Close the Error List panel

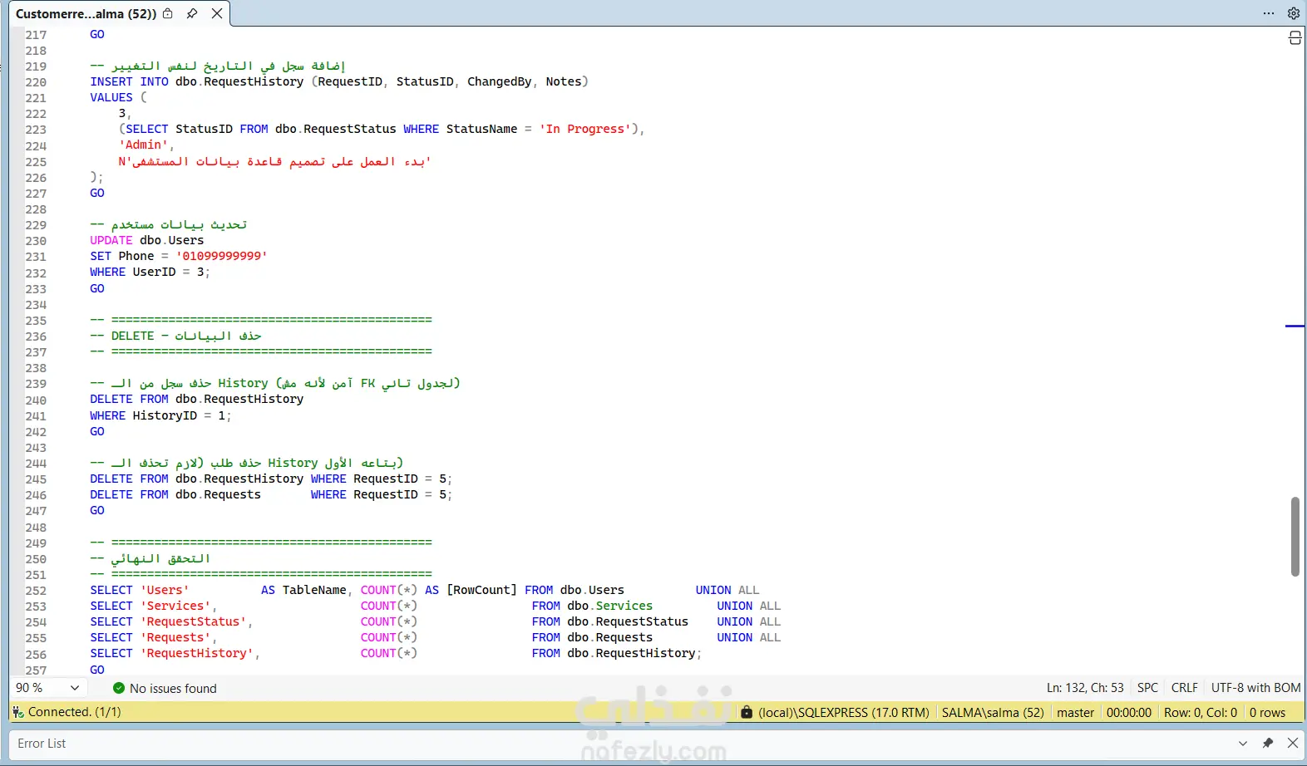[x=1293, y=744]
